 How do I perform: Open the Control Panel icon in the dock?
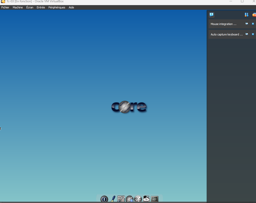click(121, 199)
